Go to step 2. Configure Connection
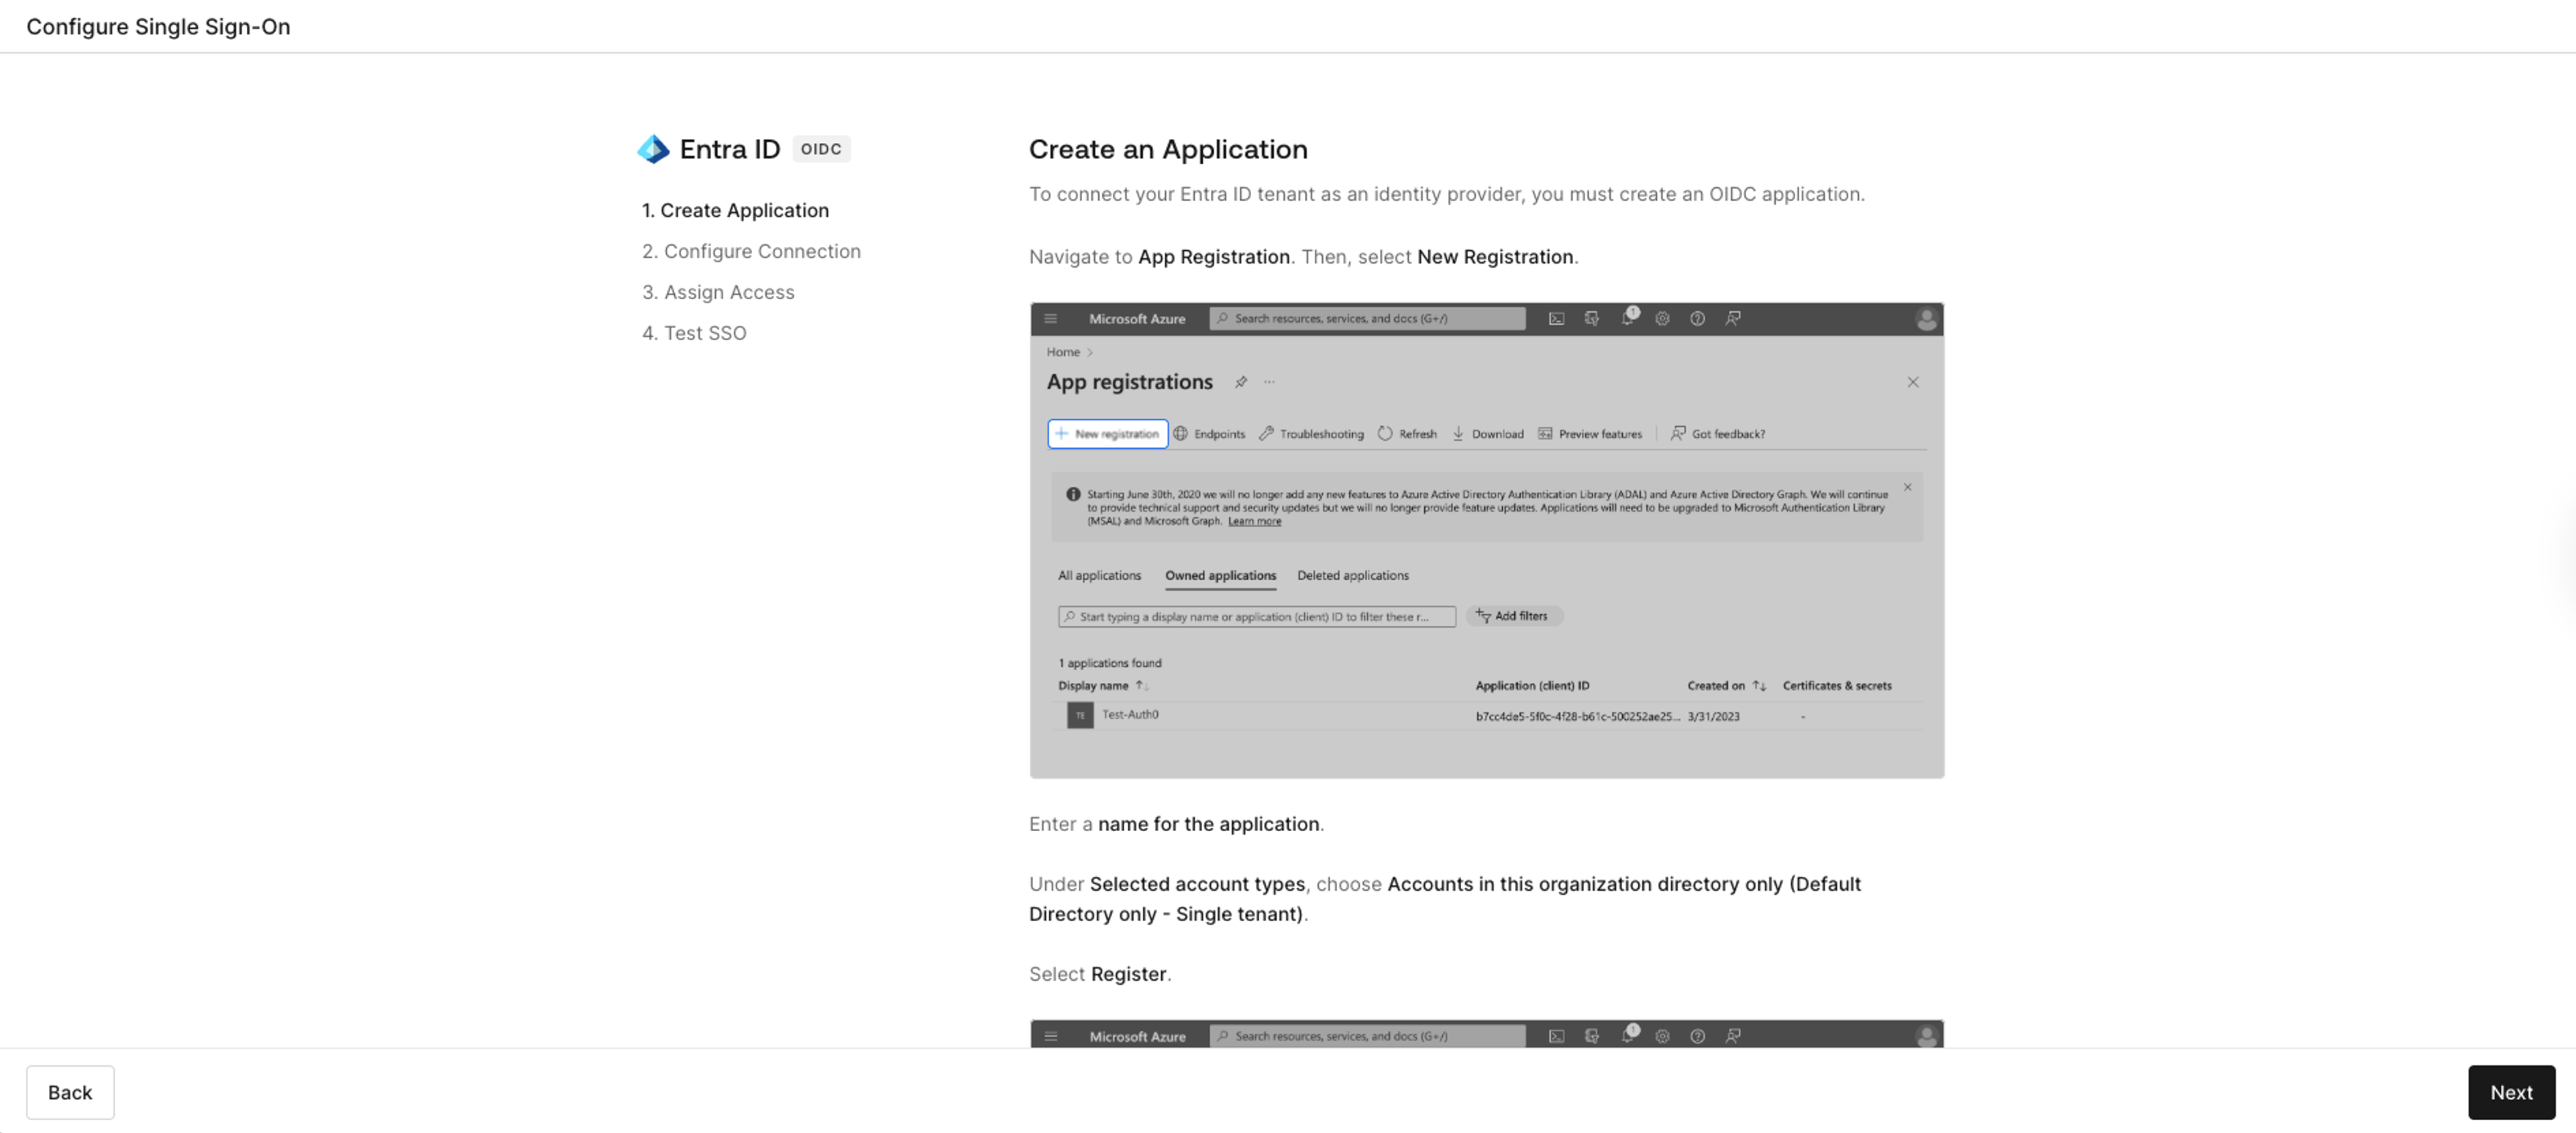 click(x=751, y=252)
